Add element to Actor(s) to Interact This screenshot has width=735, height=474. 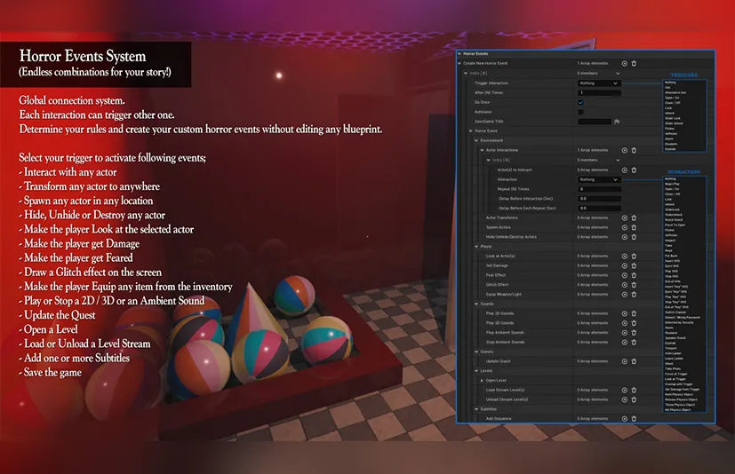[625, 170]
